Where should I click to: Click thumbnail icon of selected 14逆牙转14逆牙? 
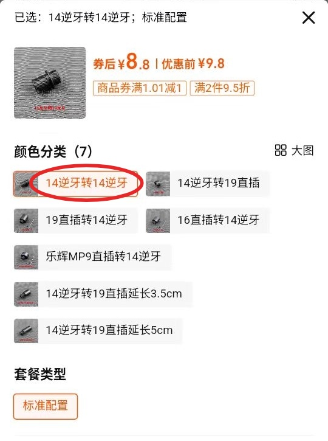point(26,184)
